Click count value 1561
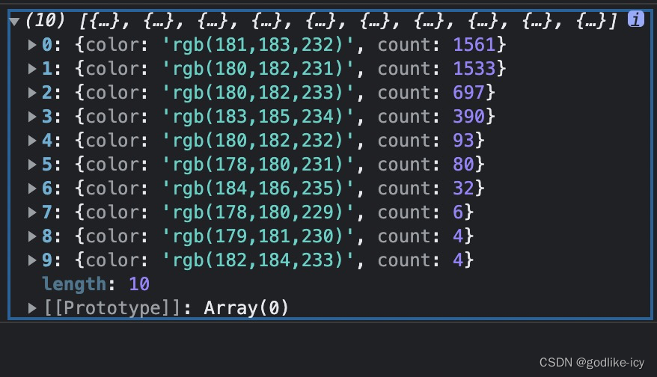657x377 pixels. (474, 44)
